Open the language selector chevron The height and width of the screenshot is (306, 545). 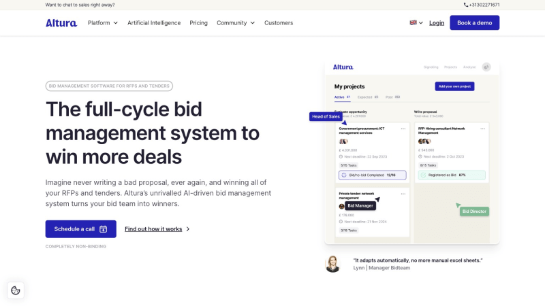[x=421, y=23]
